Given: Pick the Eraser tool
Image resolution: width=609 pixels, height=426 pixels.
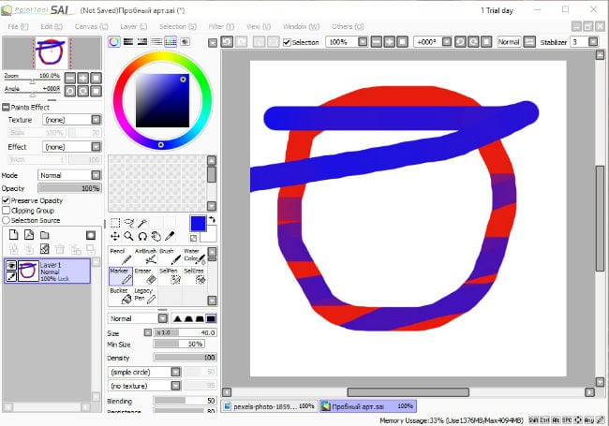Looking at the screenshot, I should (144, 276).
